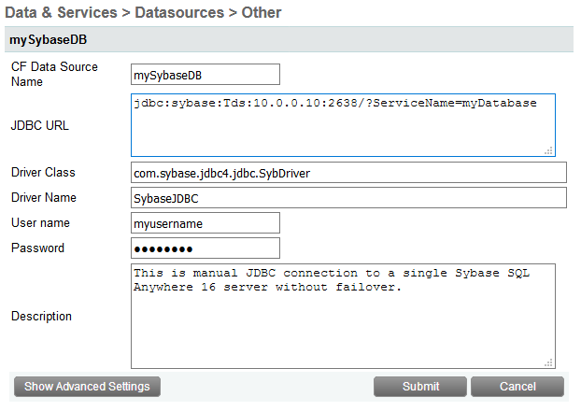The height and width of the screenshot is (411, 581).
Task: Click into the Password field
Action: coord(205,248)
